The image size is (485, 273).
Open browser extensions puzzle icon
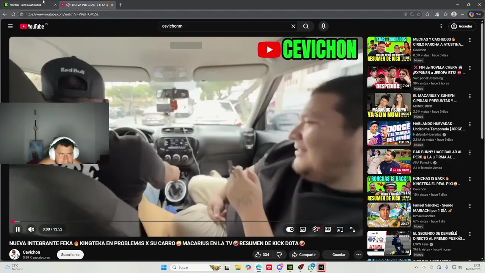[x=427, y=14]
